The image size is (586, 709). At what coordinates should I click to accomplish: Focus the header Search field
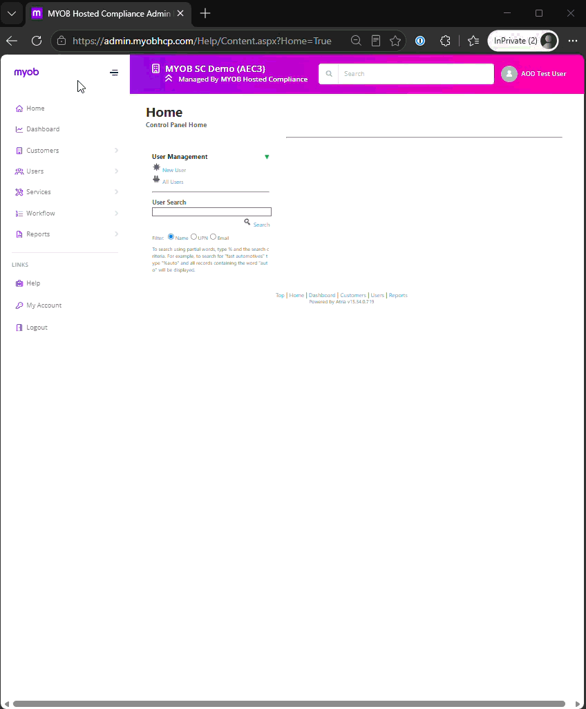[x=415, y=74]
